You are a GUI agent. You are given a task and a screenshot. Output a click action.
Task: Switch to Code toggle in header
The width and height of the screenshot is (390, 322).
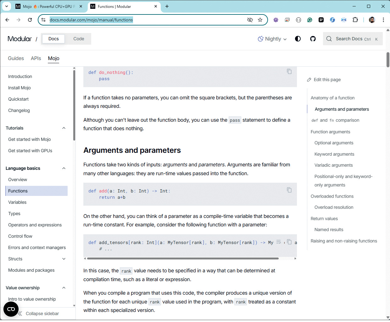pyautogui.click(x=79, y=39)
